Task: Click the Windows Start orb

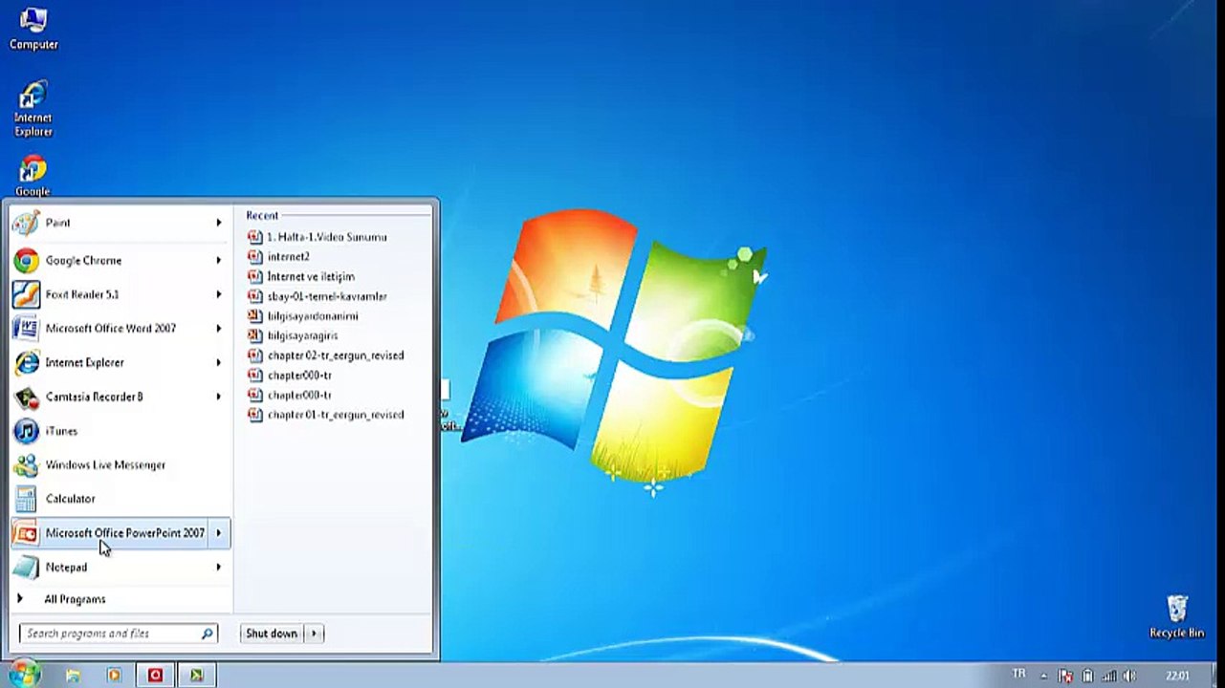Action: pos(24,674)
